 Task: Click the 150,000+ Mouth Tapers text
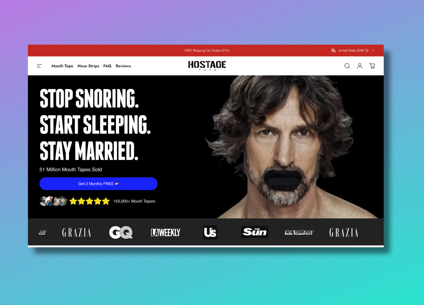click(134, 201)
